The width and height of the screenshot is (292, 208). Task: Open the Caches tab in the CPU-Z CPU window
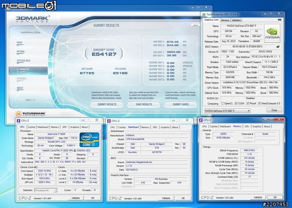tap(31, 127)
